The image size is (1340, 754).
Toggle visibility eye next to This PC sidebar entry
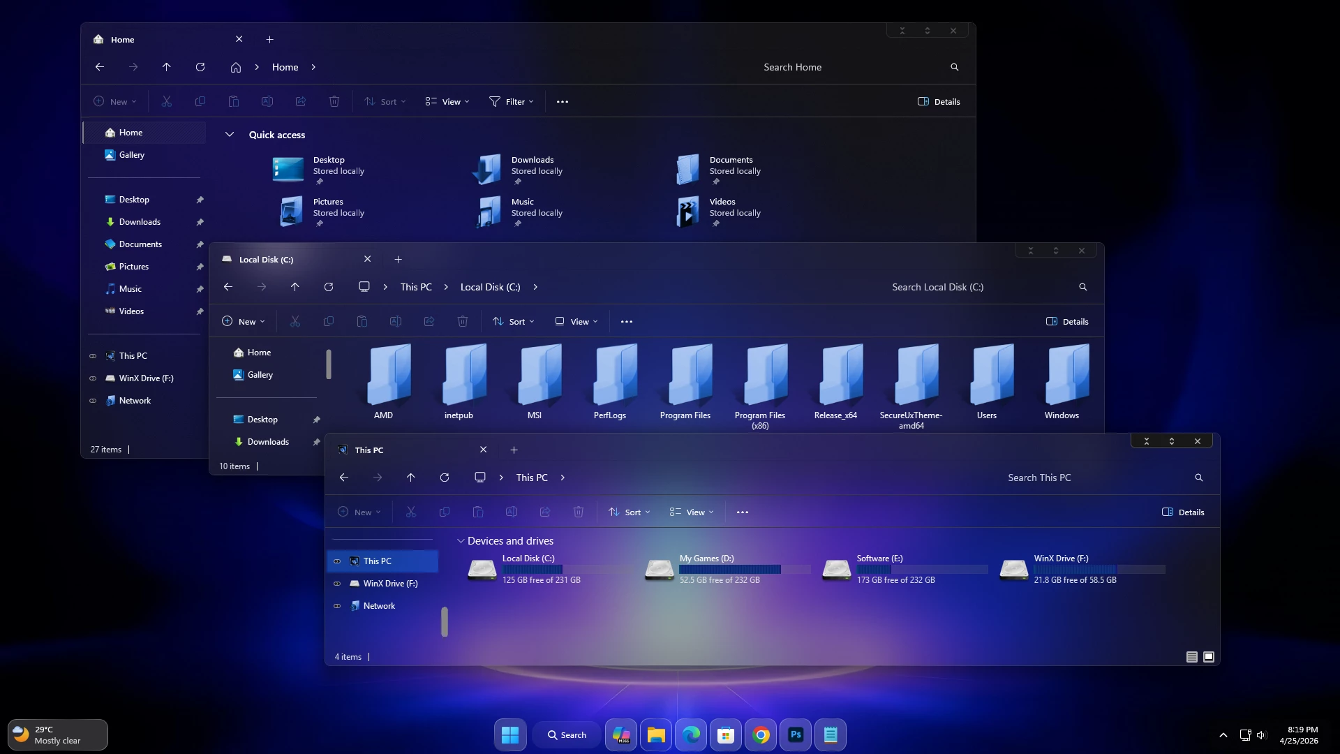(x=338, y=561)
